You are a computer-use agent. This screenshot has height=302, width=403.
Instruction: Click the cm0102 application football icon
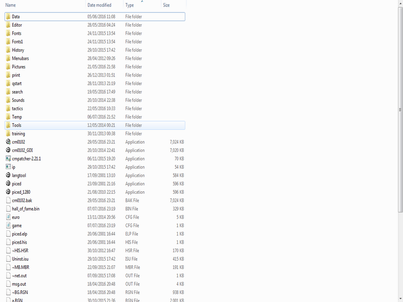click(x=8, y=142)
